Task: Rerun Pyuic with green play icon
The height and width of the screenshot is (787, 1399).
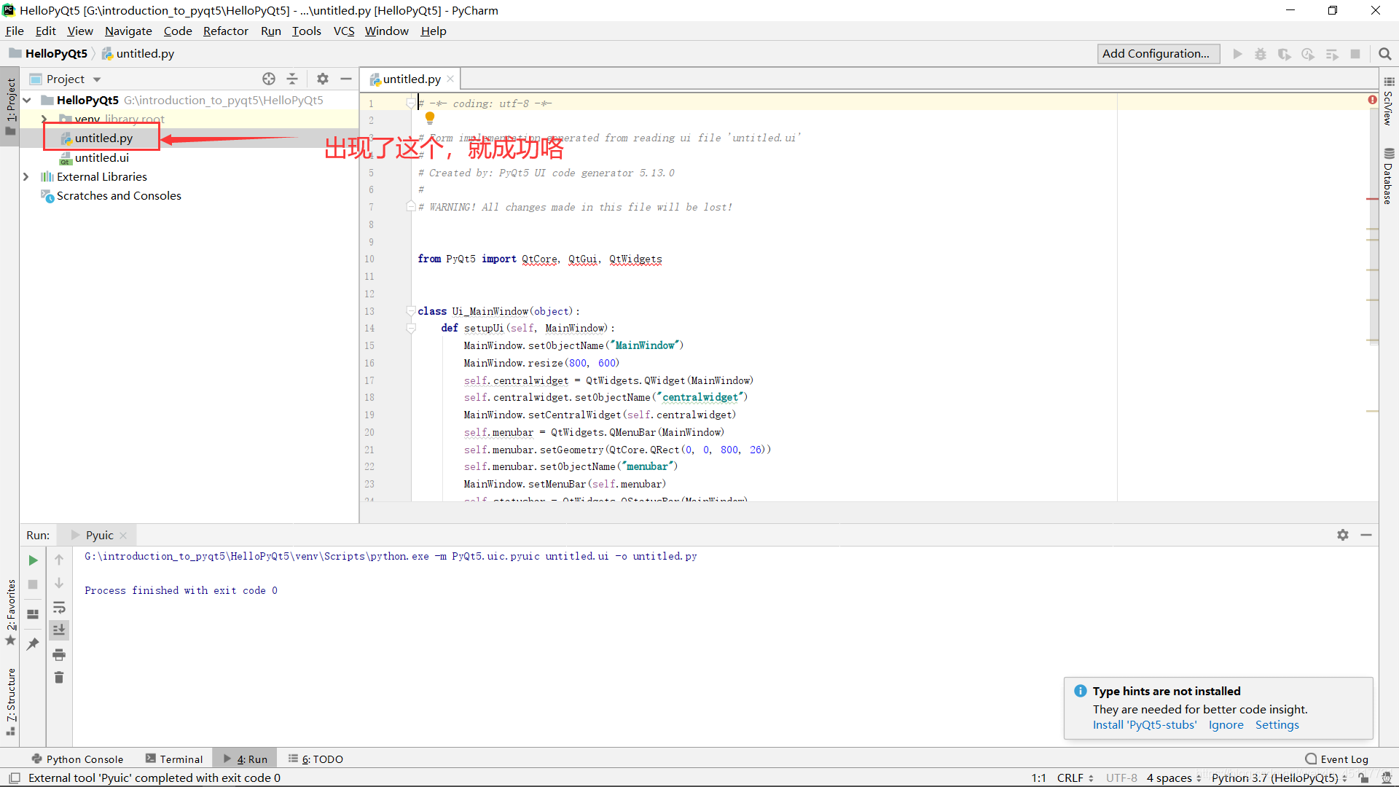Action: click(x=33, y=560)
